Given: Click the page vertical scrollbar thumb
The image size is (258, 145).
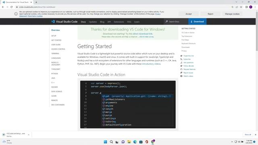Looking at the screenshot, I should (x=257, y=31).
